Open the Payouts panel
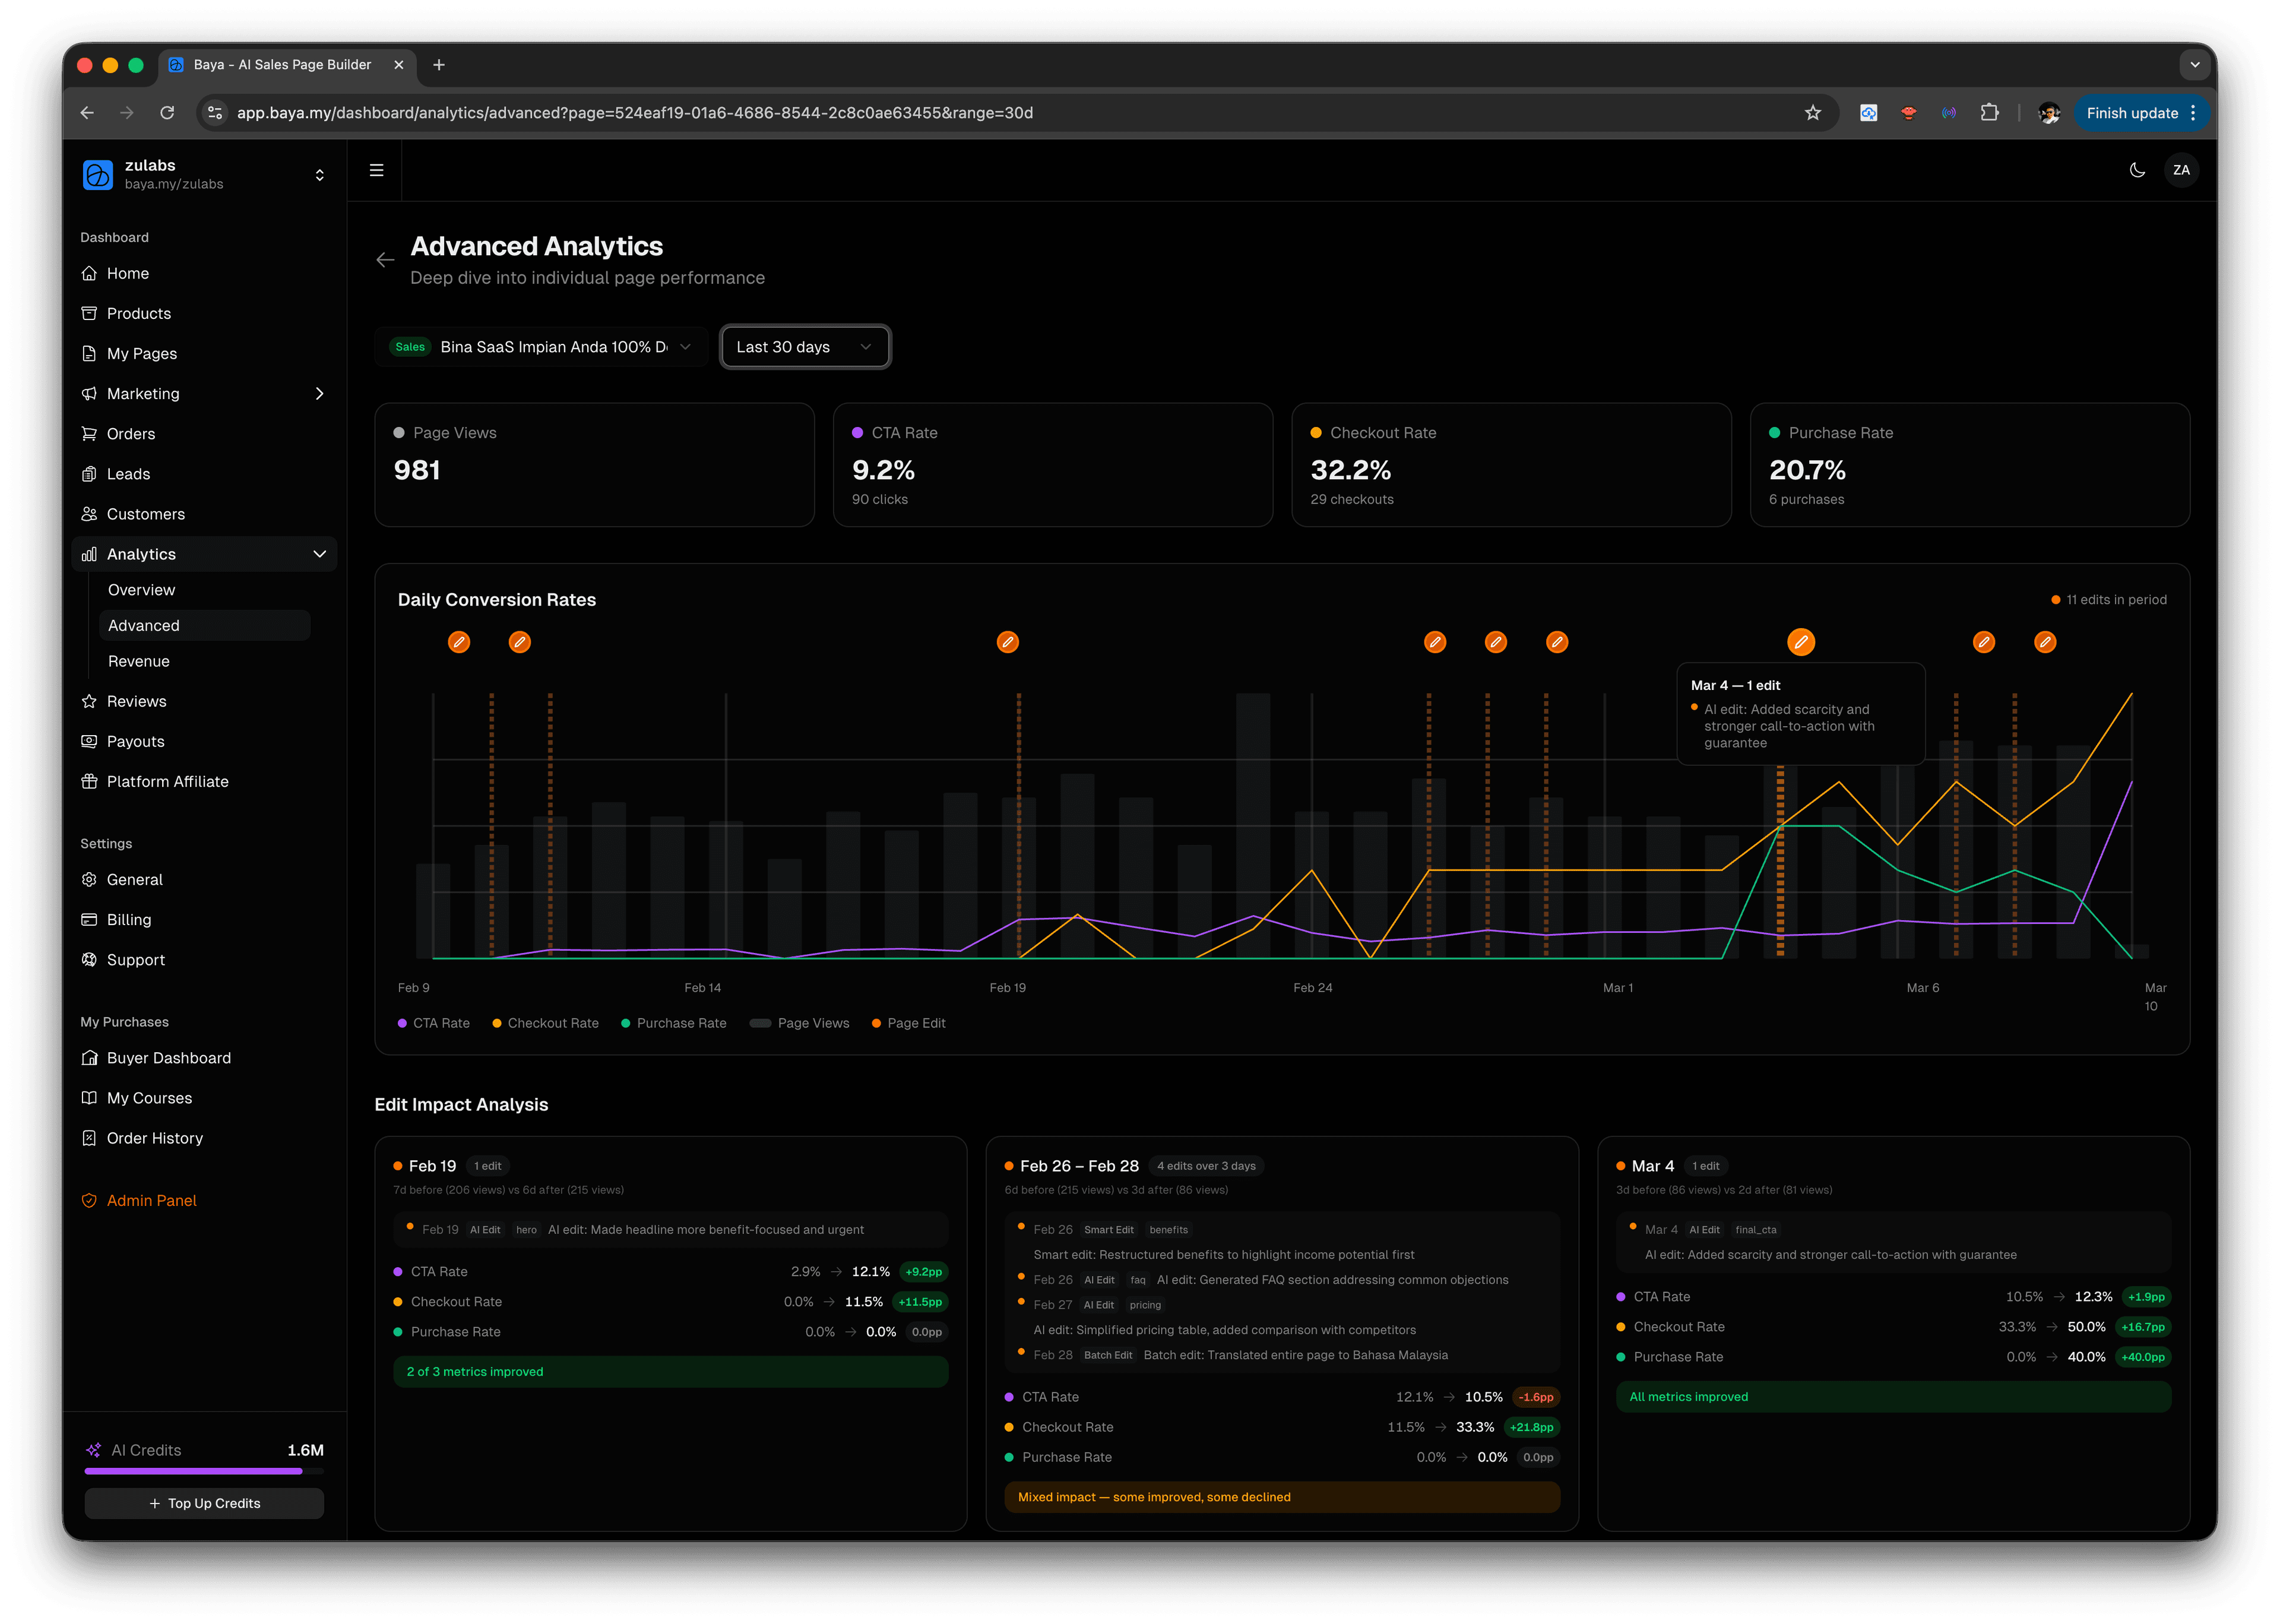This screenshot has width=2280, height=1624. click(x=90, y=741)
